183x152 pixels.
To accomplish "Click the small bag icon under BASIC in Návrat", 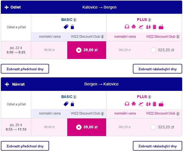I will pyautogui.click(x=72, y=104).
